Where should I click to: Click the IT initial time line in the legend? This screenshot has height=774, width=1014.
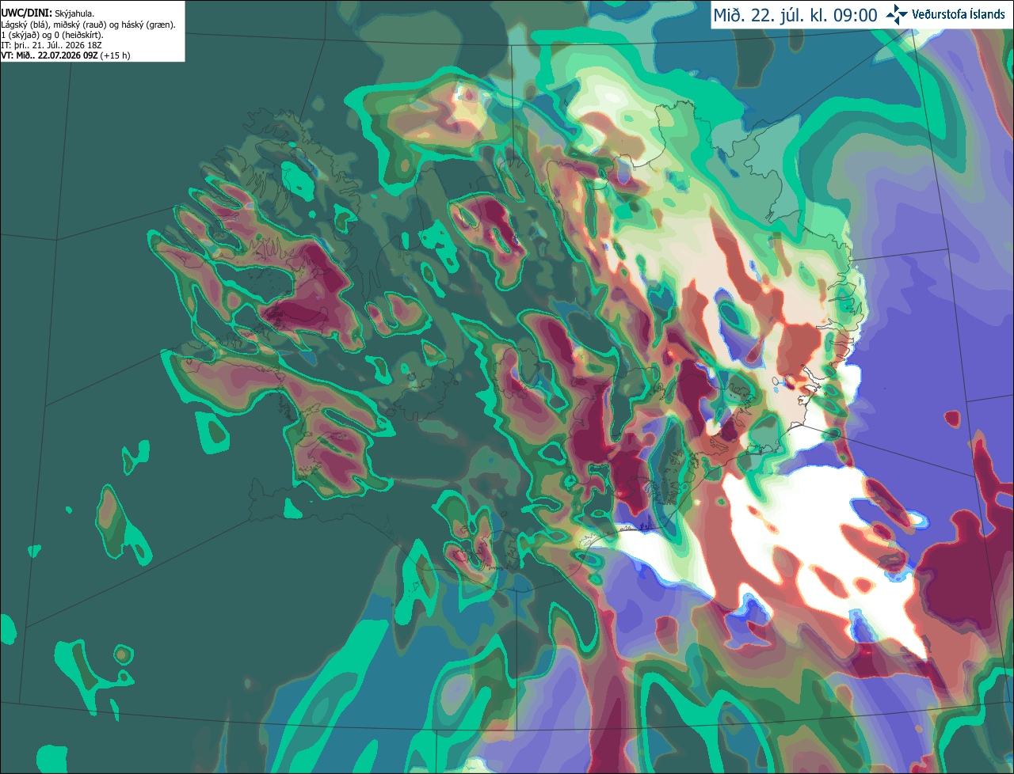pos(53,45)
